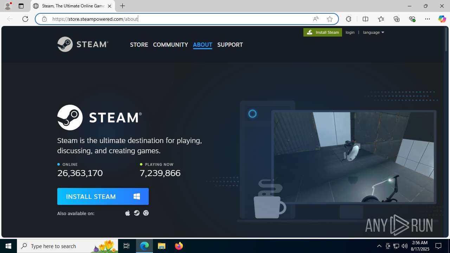Click the ONLINE count 26,363,170
This screenshot has height=253, width=450.
click(80, 173)
